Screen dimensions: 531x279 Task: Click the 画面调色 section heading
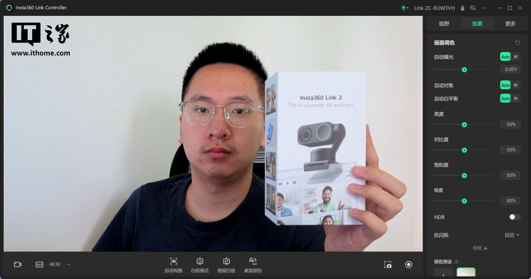pyautogui.click(x=444, y=43)
